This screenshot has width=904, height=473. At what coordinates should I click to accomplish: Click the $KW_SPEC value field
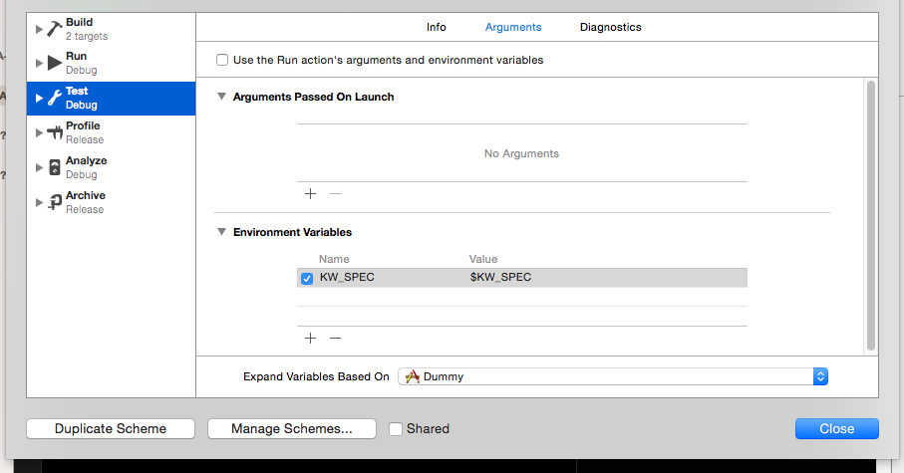click(500, 277)
